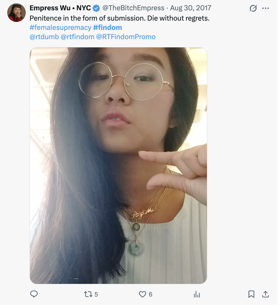The height and width of the screenshot is (305, 280).
Task: Open the Aug 30, 2017 timestamp link
Action: (191, 8)
